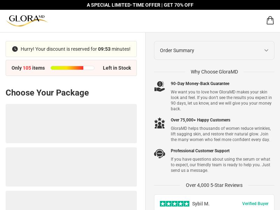The width and height of the screenshot is (280, 210).
Task: Click the money-back guarantee dollar icon
Action: click(160, 86)
